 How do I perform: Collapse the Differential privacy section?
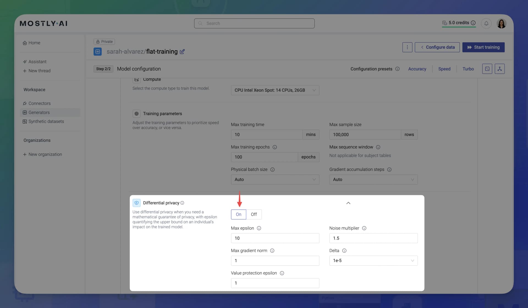348,203
